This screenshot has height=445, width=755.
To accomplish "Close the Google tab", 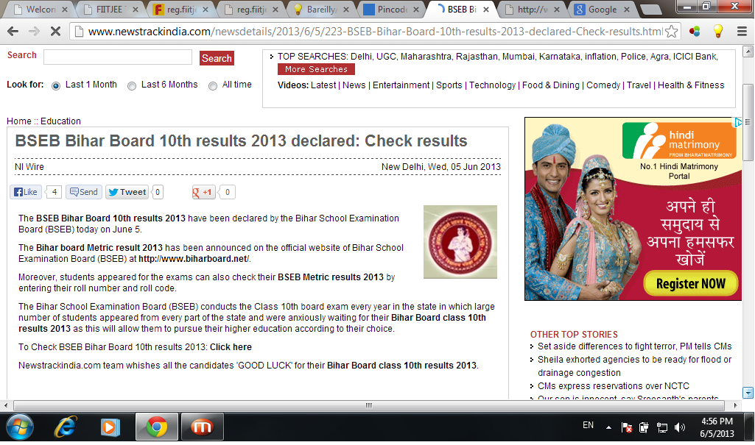I will tap(626, 9).
